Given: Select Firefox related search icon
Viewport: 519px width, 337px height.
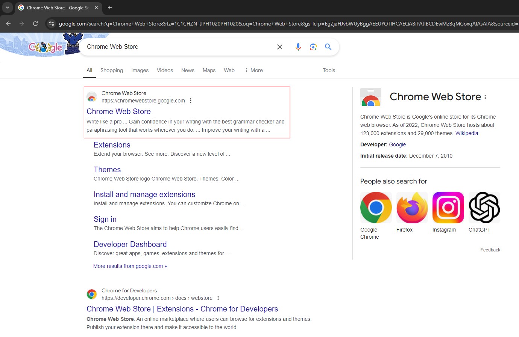Looking at the screenshot, I should [412, 208].
